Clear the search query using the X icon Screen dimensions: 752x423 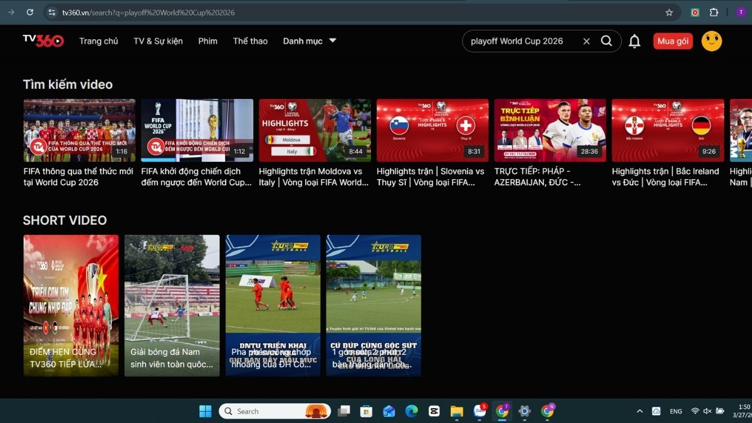586,41
